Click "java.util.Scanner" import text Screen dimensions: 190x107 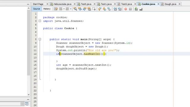click(68, 21)
